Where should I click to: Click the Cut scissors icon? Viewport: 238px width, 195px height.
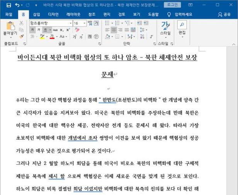[x=22, y=23]
